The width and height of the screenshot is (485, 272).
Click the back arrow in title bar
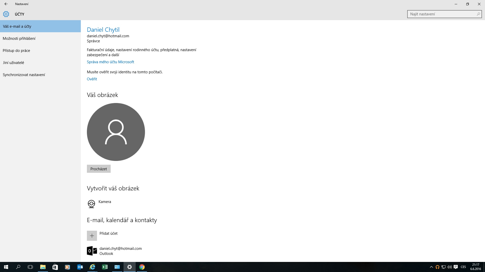pos(6,4)
